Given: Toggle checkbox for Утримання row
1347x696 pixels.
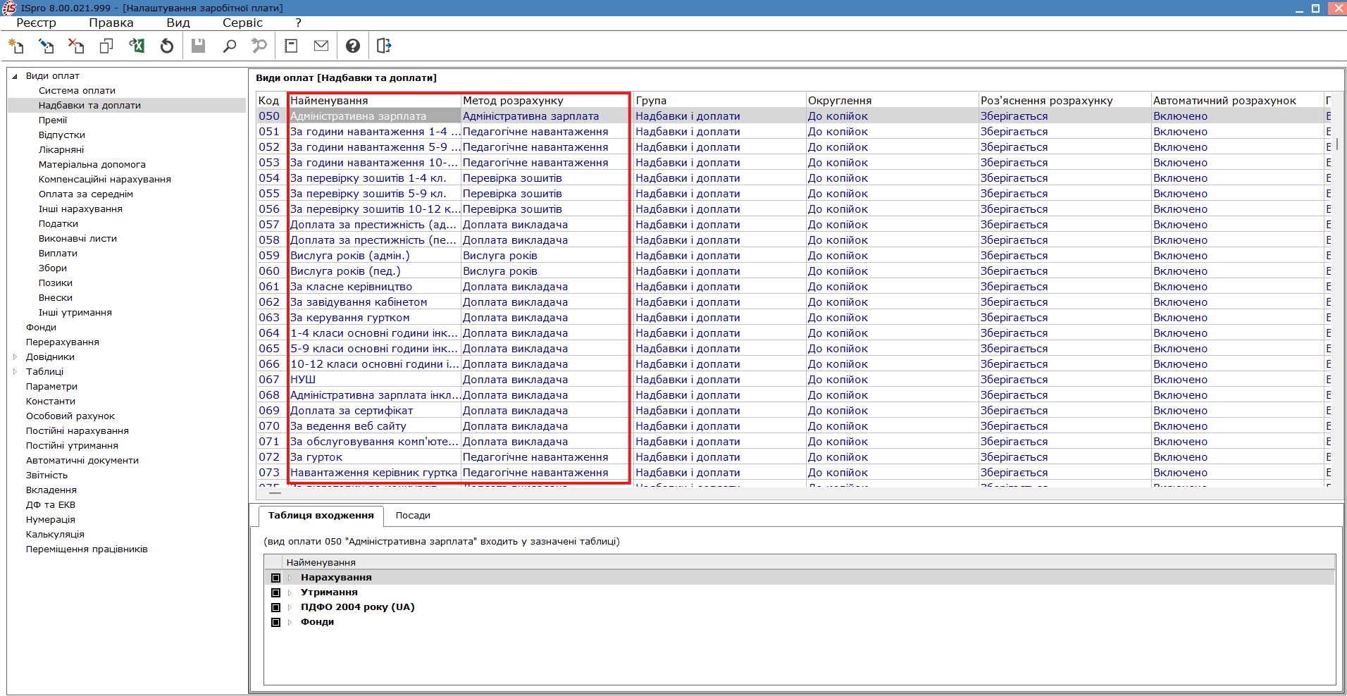Looking at the screenshot, I should point(276,592).
